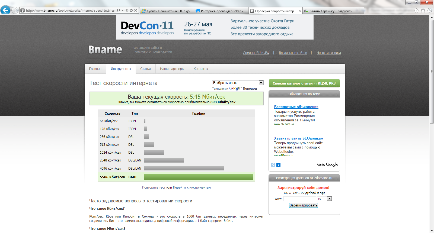This screenshot has height=233, width=434.
Task: Click the compatibility view icon
Action: 127,11
